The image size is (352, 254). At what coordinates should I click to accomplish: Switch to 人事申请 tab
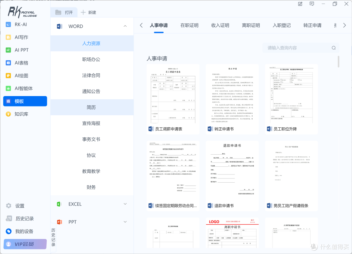[159, 25]
